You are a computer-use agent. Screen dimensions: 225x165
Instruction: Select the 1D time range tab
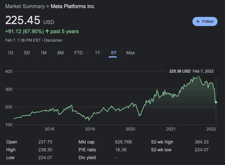pyautogui.click(x=10, y=53)
